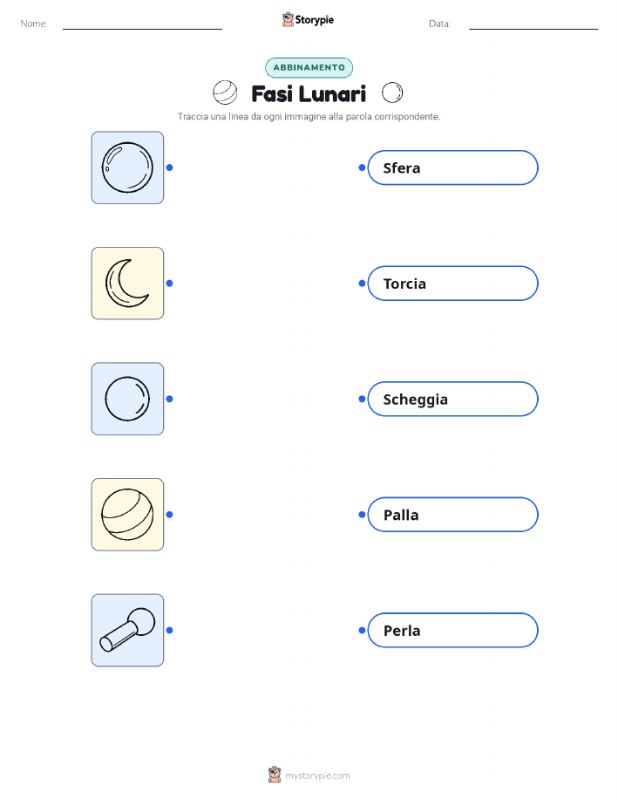Click the circle icon right of title
618x800 pixels.
pos(392,92)
